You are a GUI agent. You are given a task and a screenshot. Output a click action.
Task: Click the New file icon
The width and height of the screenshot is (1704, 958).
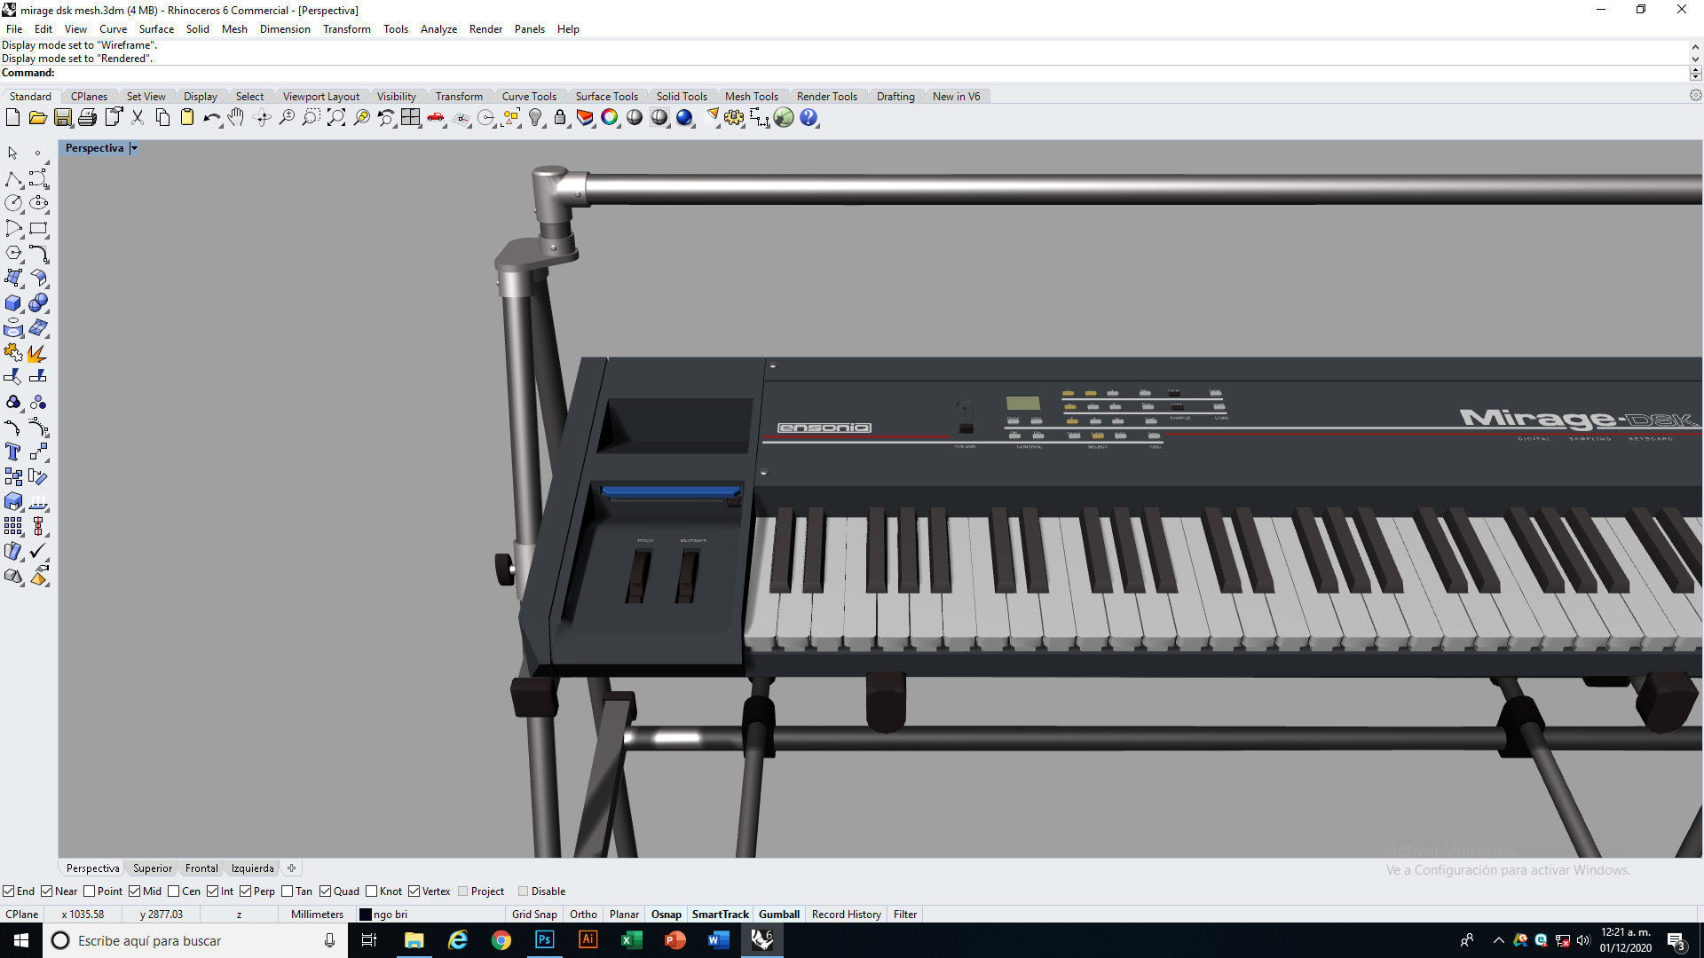point(12,117)
